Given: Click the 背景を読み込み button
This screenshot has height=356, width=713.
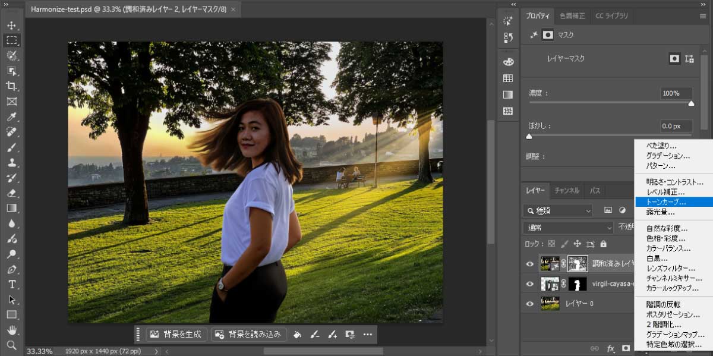Looking at the screenshot, I should [x=249, y=334].
